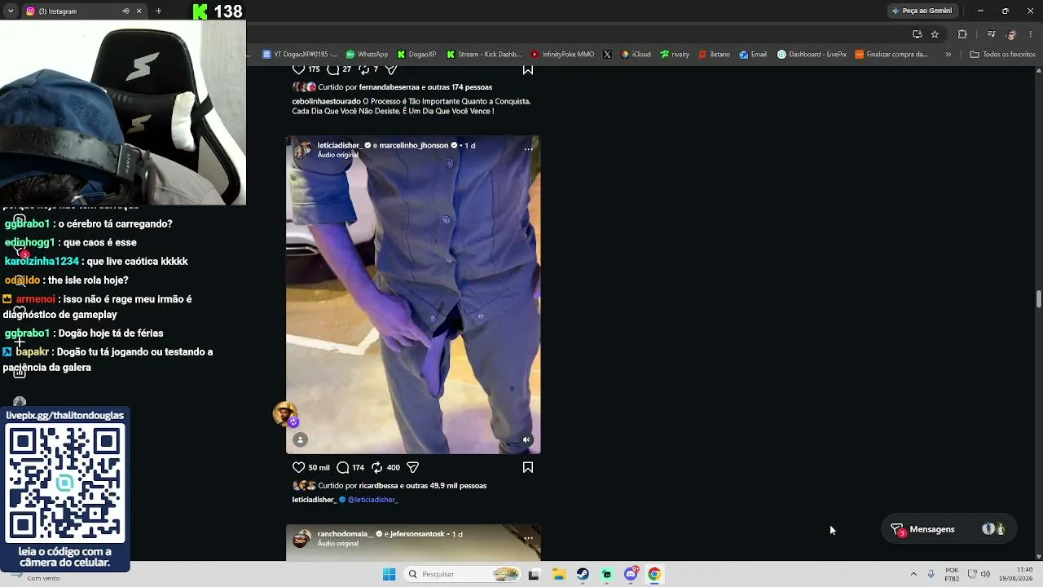Open comments on the post with 27 comments
The width and height of the screenshot is (1043, 587).
pos(332,69)
